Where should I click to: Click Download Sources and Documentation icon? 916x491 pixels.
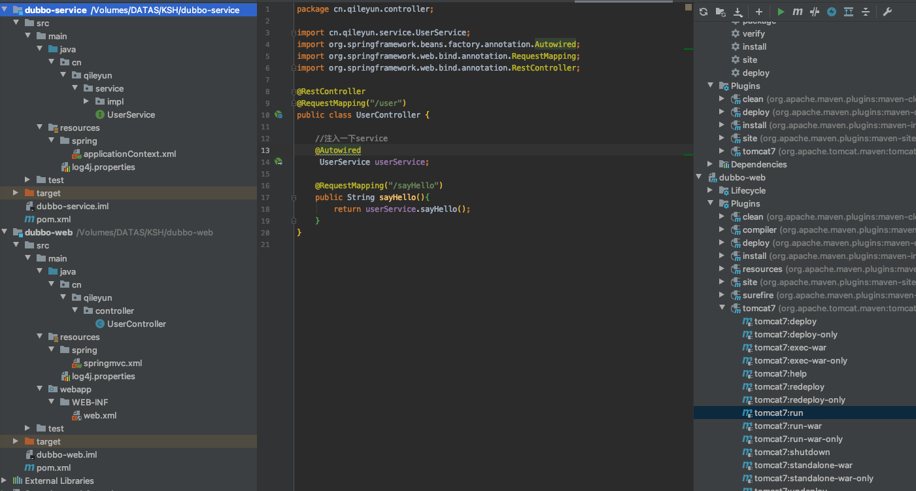coord(738,12)
